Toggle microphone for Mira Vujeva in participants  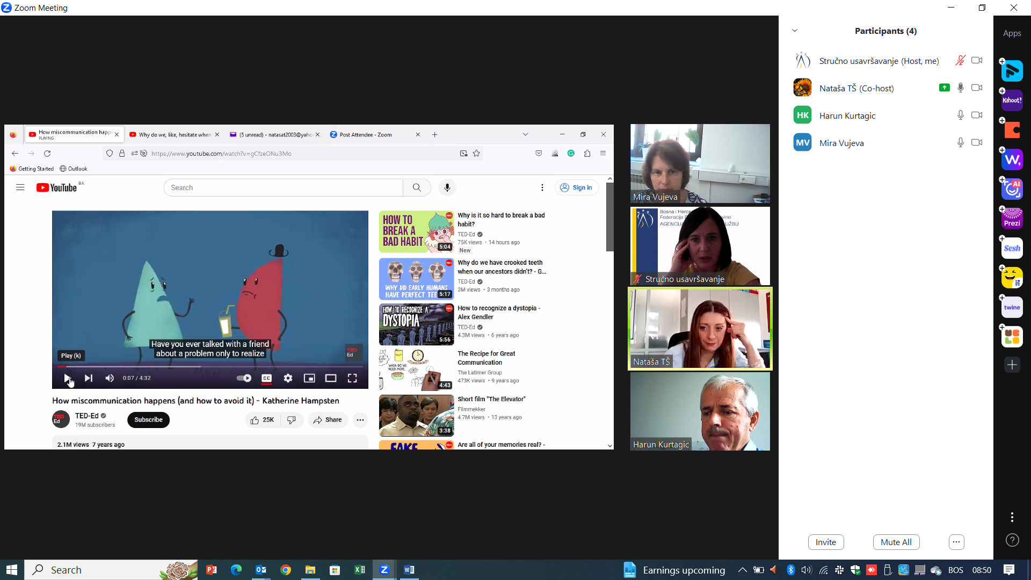tap(960, 143)
